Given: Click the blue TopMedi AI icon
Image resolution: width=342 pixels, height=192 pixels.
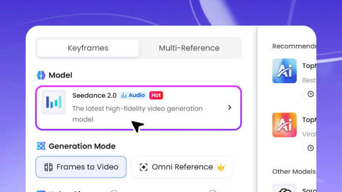Looking at the screenshot, I should click(x=284, y=71).
